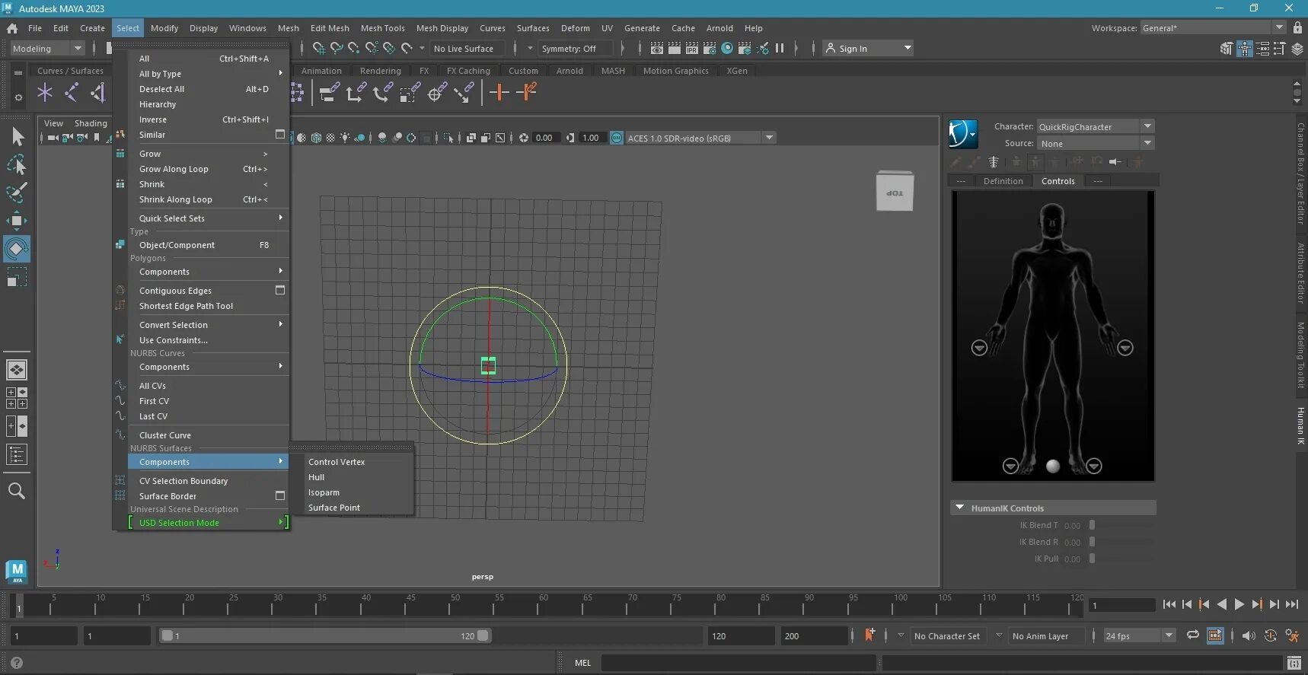Open the search magnifier icon in sidebar
The width and height of the screenshot is (1308, 675).
pyautogui.click(x=17, y=492)
